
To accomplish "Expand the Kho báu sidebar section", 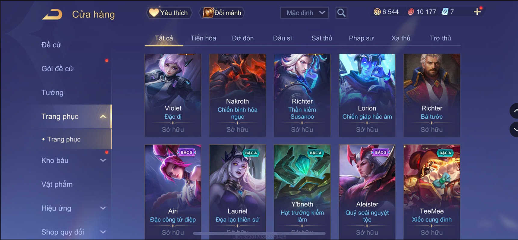I will pyautogui.click(x=103, y=160).
